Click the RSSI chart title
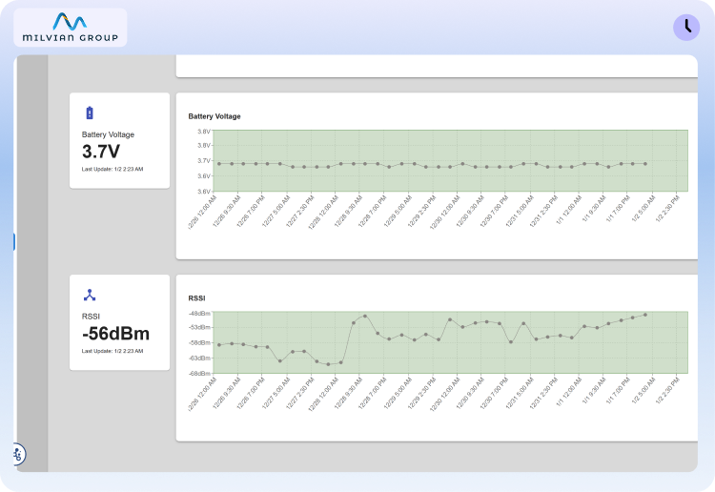The height and width of the screenshot is (492, 715). click(x=196, y=298)
